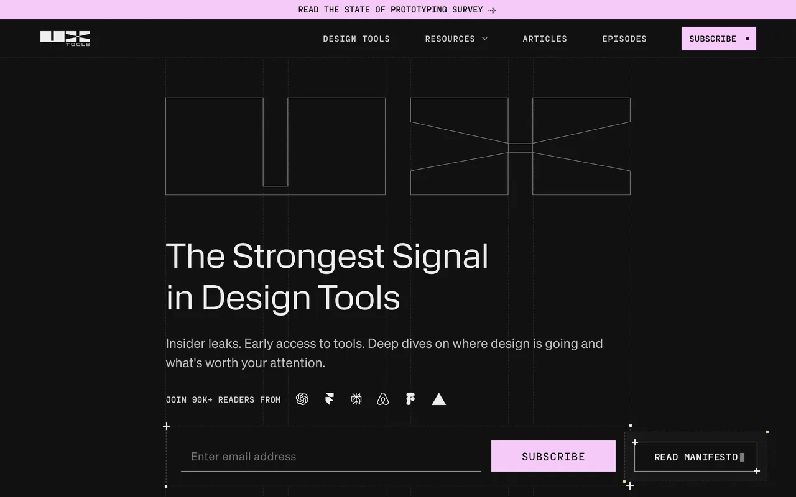Expand the Resources dropdown chevron

(x=485, y=39)
